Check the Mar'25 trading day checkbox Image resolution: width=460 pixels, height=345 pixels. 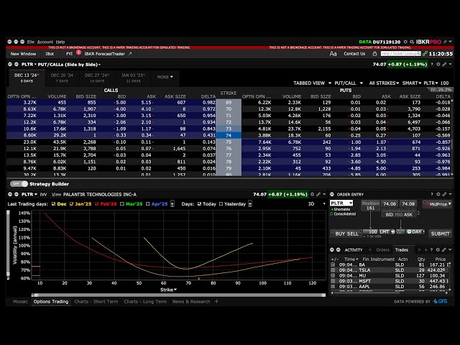122,204
